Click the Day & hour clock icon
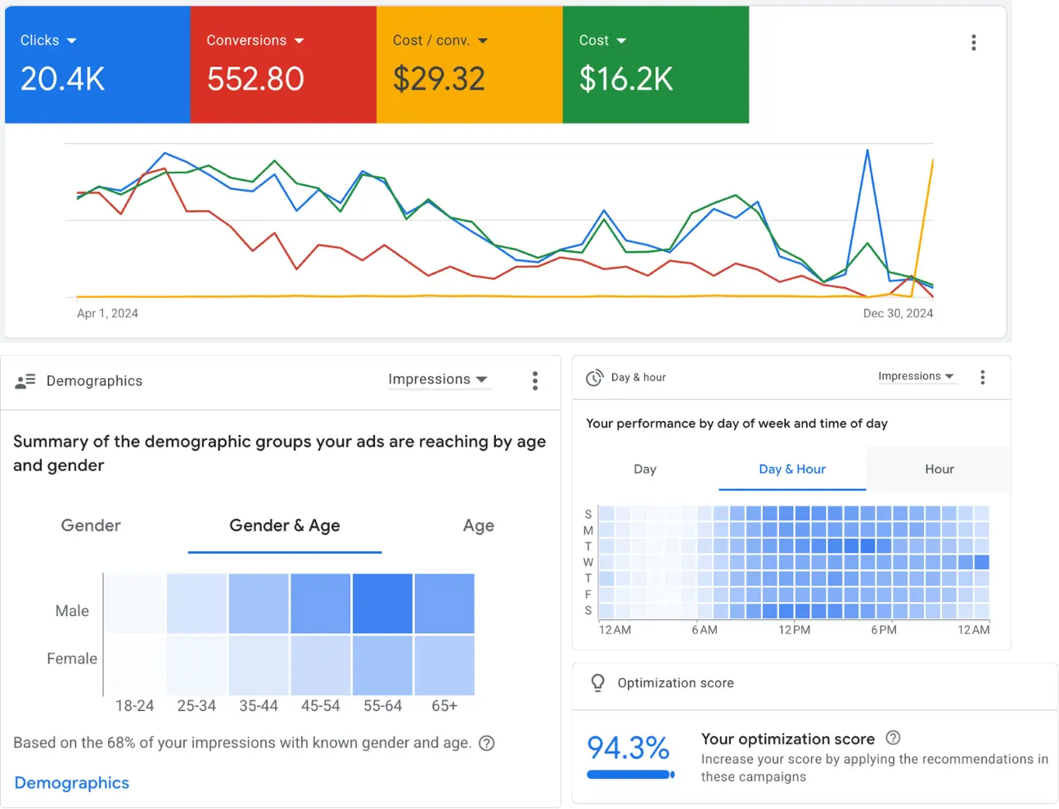 [594, 376]
